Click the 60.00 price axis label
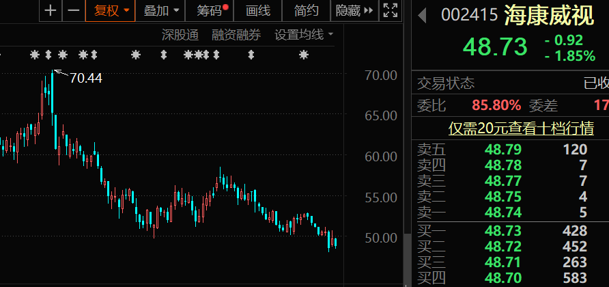Image resolution: width=609 pixels, height=287 pixels. click(x=381, y=156)
